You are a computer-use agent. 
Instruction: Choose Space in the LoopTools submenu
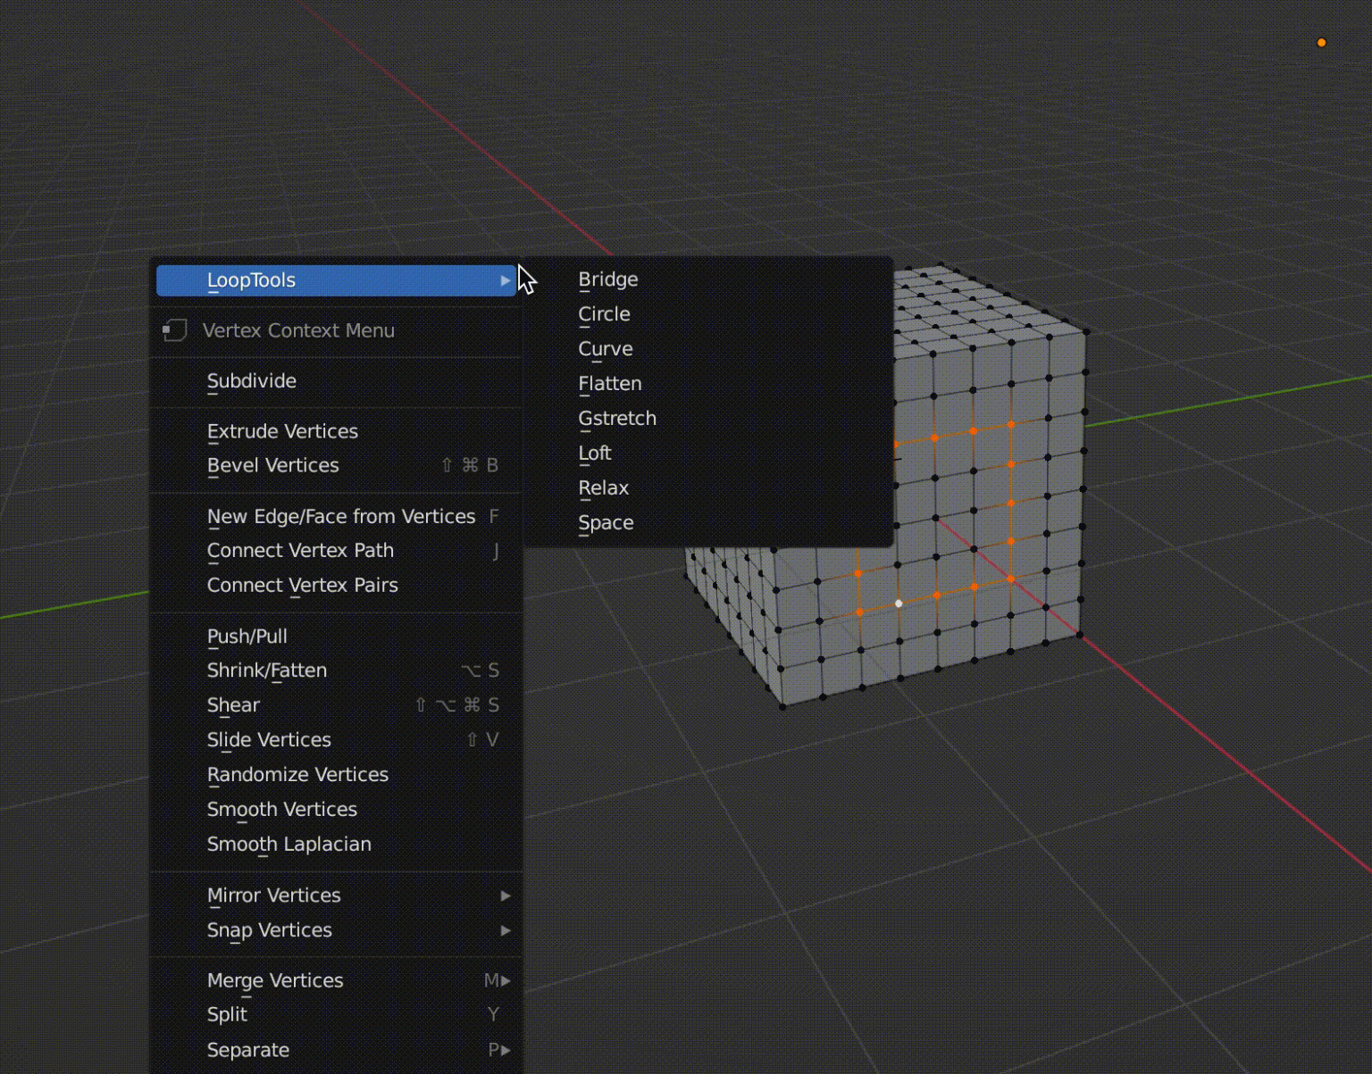pyautogui.click(x=606, y=522)
